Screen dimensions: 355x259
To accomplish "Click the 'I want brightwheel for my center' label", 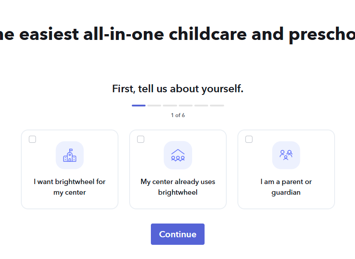I will click(70, 187).
